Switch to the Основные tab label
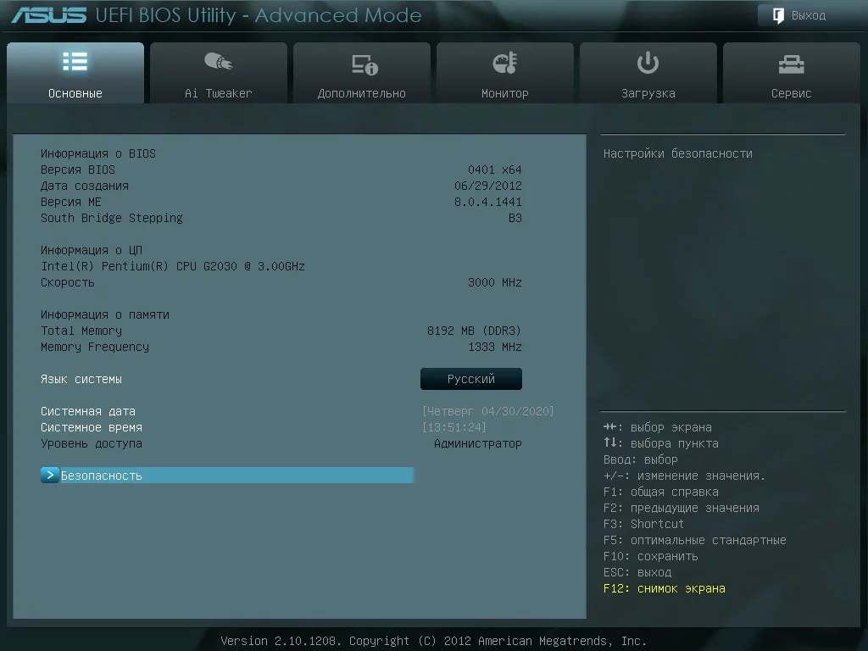 [75, 93]
